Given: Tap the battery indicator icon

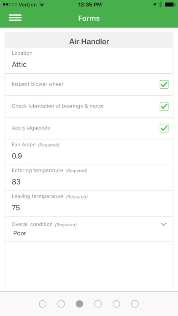Looking at the screenshot, I should [170, 5].
